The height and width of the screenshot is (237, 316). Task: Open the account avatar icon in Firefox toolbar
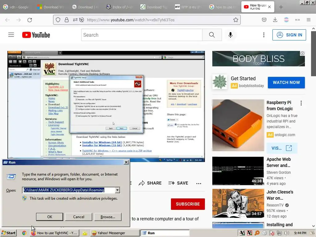[286, 20]
